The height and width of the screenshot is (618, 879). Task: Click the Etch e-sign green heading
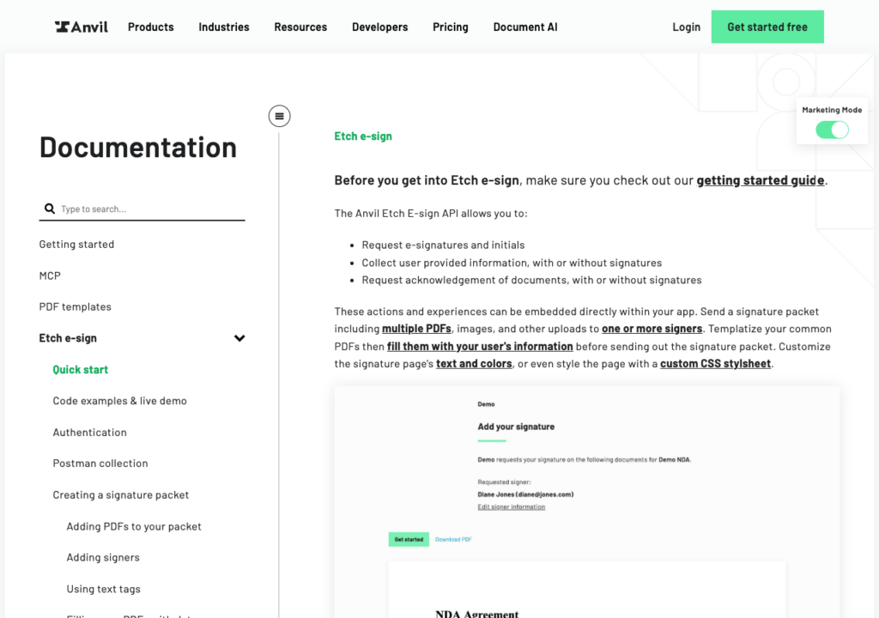pos(363,136)
